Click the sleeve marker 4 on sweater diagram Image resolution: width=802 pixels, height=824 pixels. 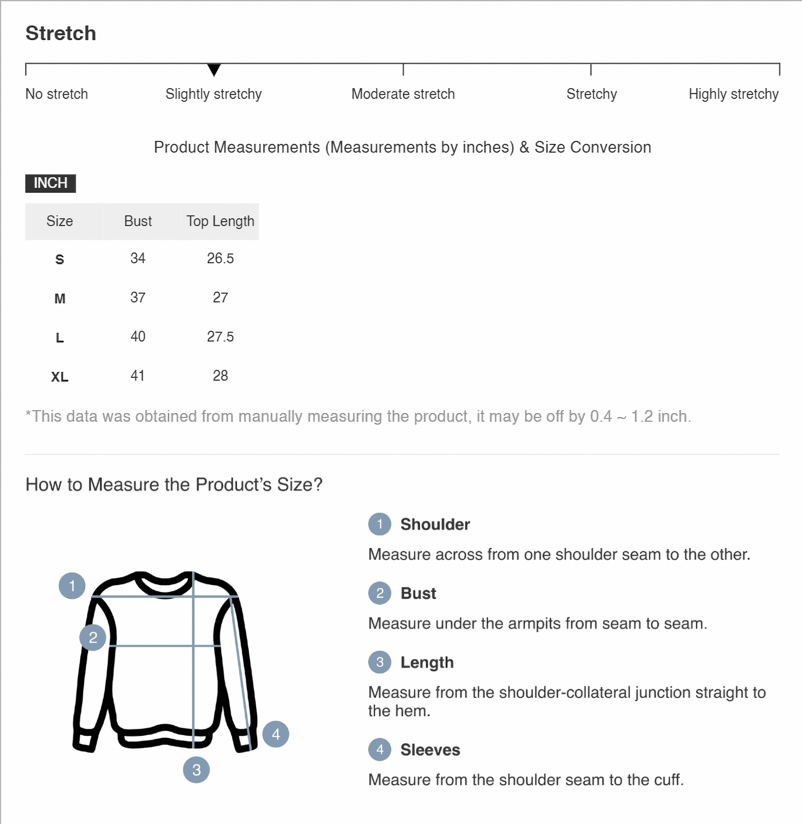click(276, 734)
